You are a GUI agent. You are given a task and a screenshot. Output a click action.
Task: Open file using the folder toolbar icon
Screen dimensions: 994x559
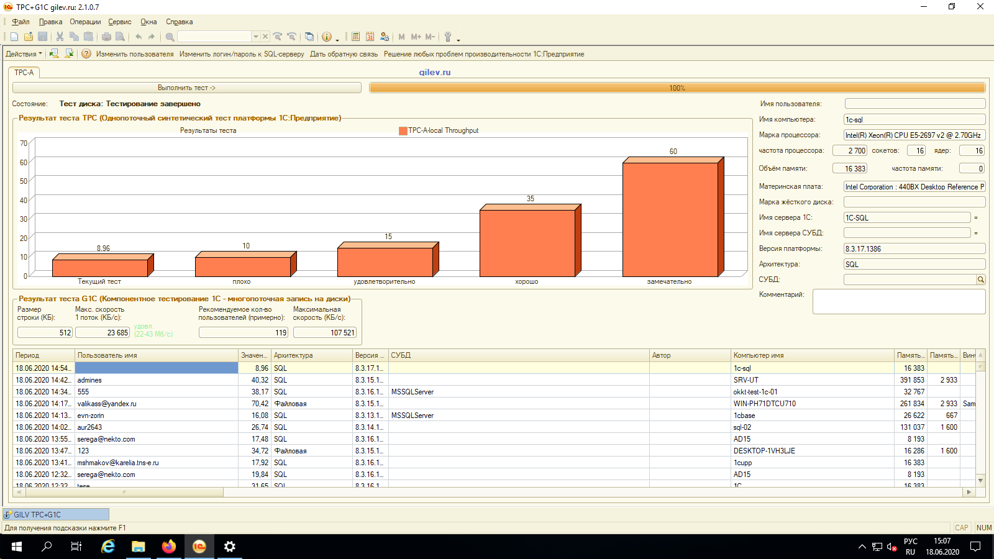point(29,37)
